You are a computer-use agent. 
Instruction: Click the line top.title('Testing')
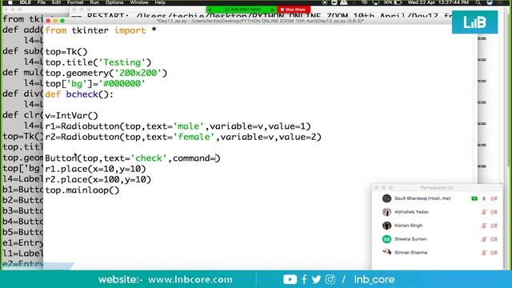tap(98, 62)
